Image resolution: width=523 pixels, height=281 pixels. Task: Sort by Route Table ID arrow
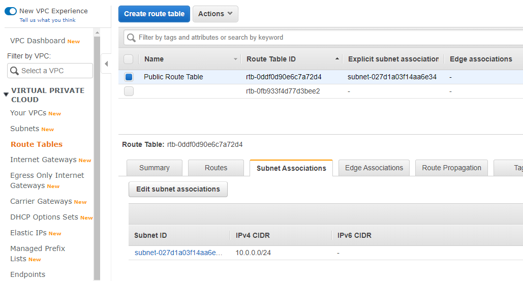(337, 58)
